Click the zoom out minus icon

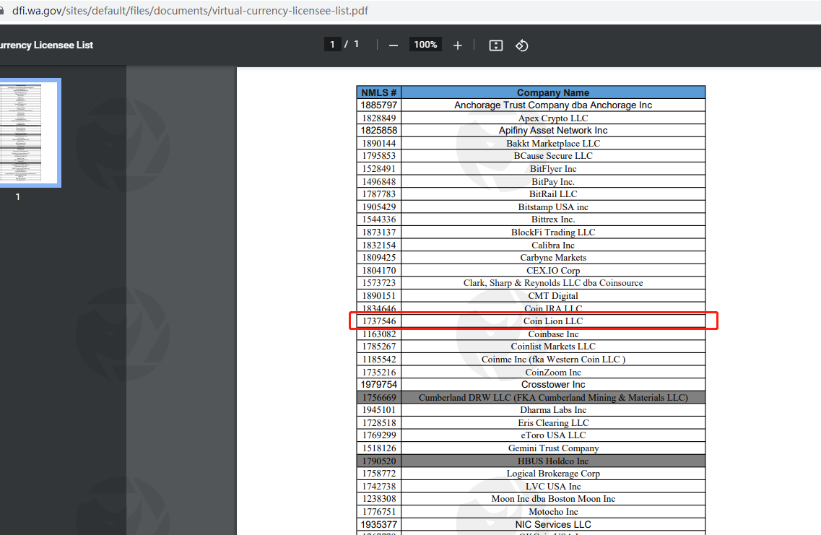(x=394, y=45)
